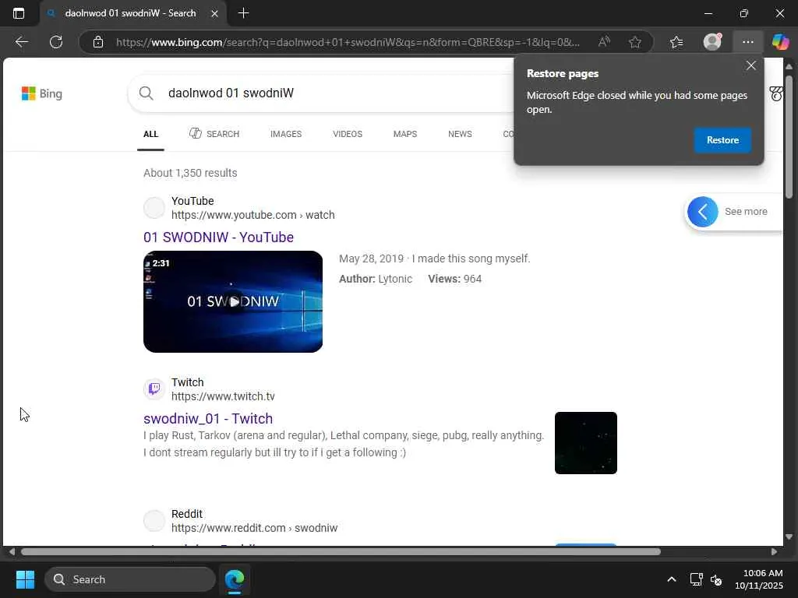Click the Twitch result thumbnail image
This screenshot has height=598, width=798.
(x=586, y=443)
